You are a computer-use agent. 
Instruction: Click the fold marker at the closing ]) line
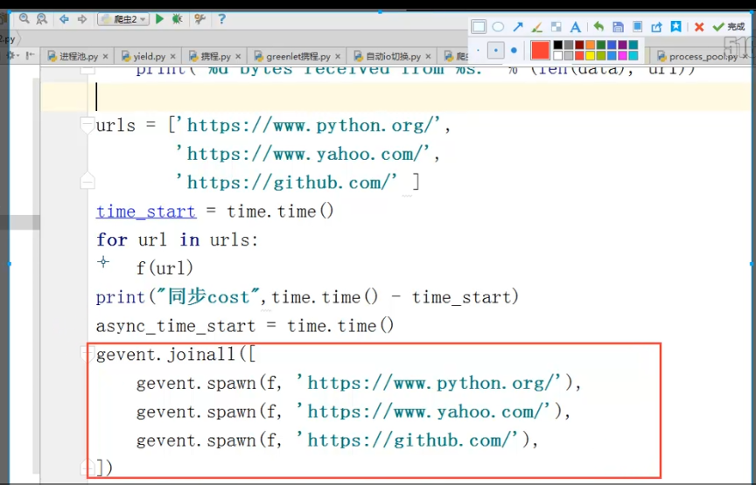(87, 468)
